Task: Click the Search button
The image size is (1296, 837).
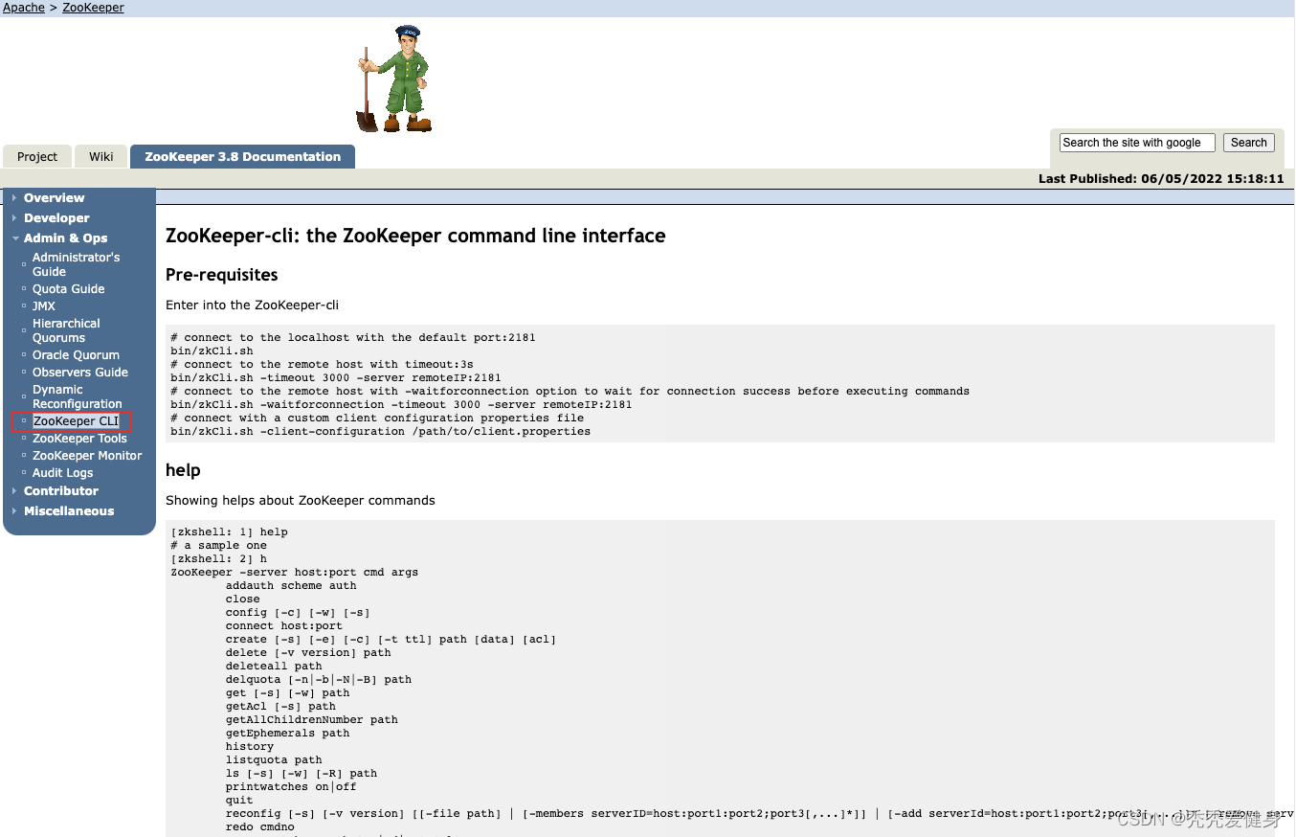Action: point(1249,143)
